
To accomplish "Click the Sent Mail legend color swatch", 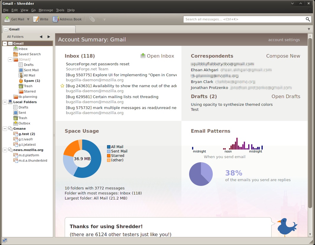I will [109, 151].
